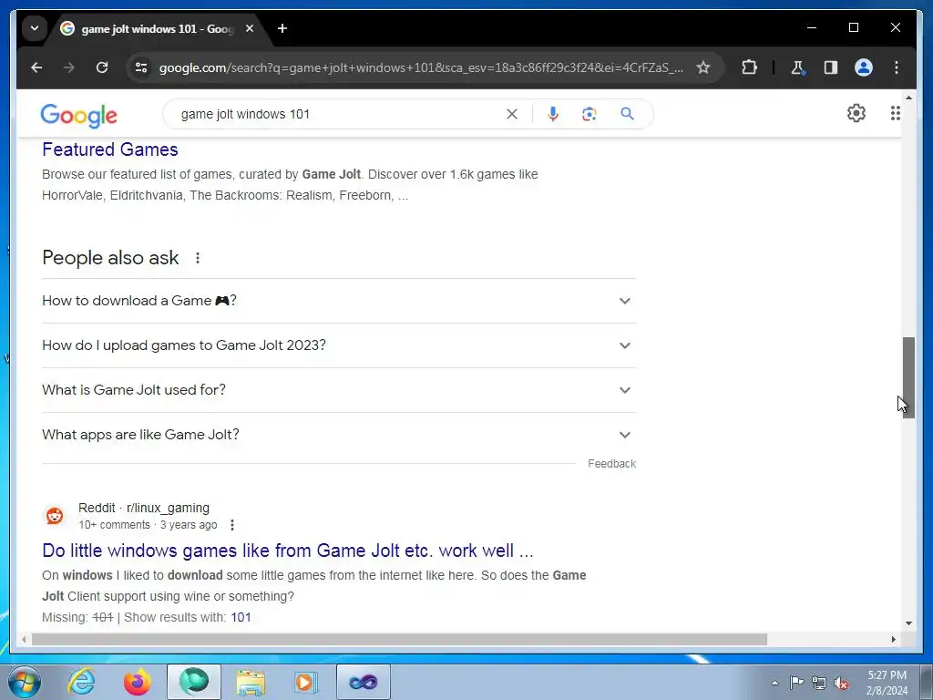Click the Feedback link
Image resolution: width=933 pixels, height=700 pixels.
pos(611,464)
